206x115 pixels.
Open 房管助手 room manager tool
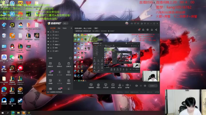coord(59,65)
